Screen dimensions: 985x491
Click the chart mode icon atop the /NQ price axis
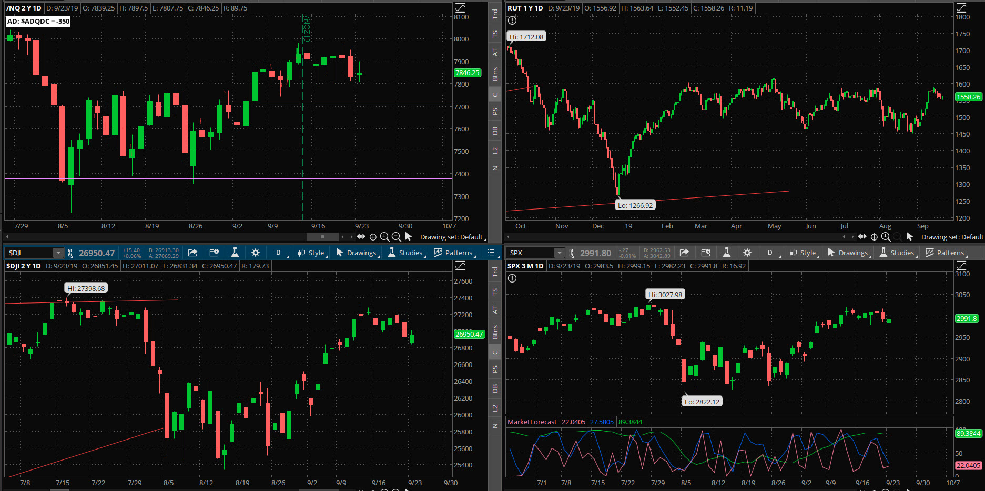(460, 8)
